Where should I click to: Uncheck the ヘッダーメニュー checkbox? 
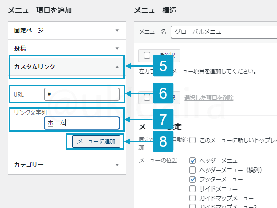(x=192, y=161)
